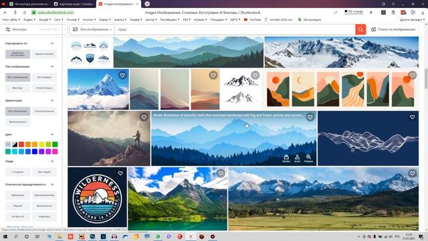Favorite the abstract boho posters set
This screenshot has width=428, height=241.
point(412,75)
